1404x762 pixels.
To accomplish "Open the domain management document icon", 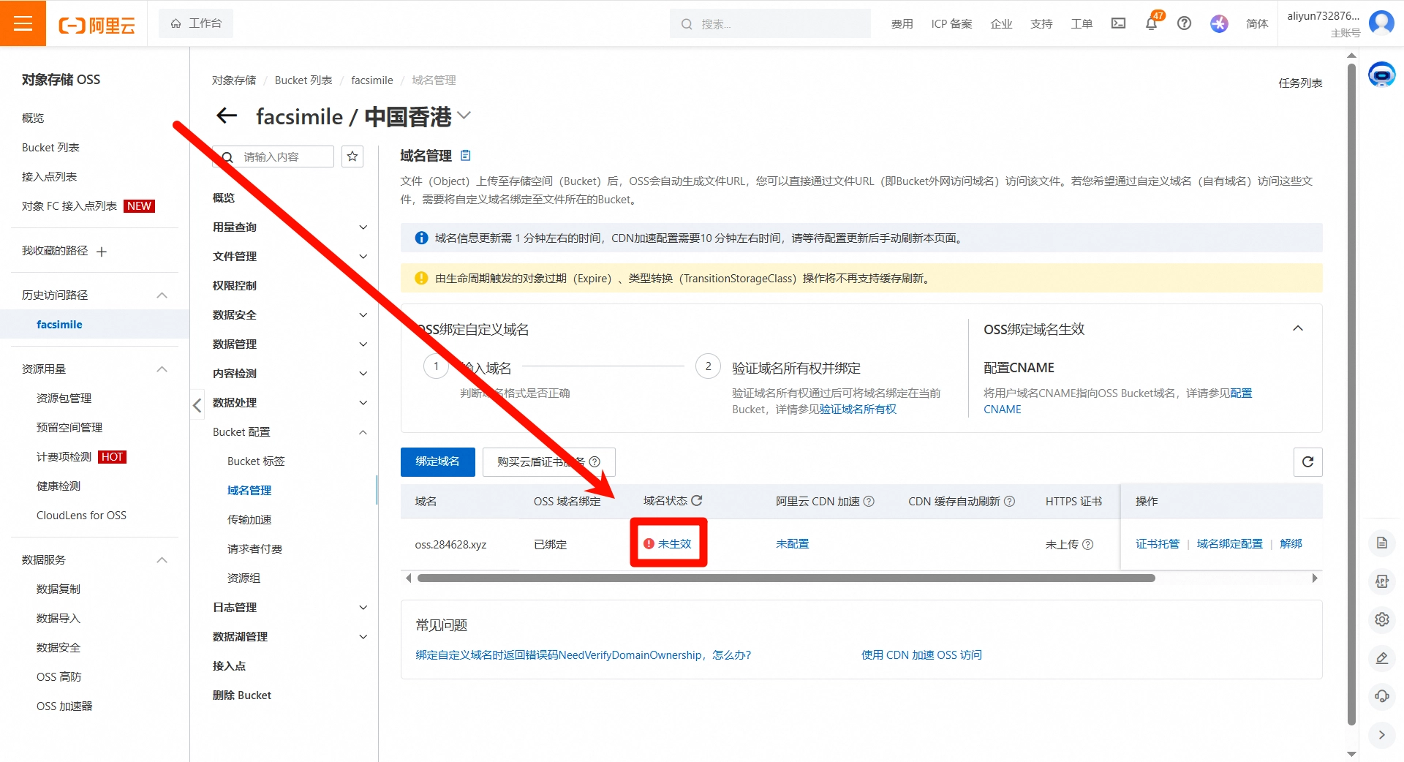I will point(466,156).
